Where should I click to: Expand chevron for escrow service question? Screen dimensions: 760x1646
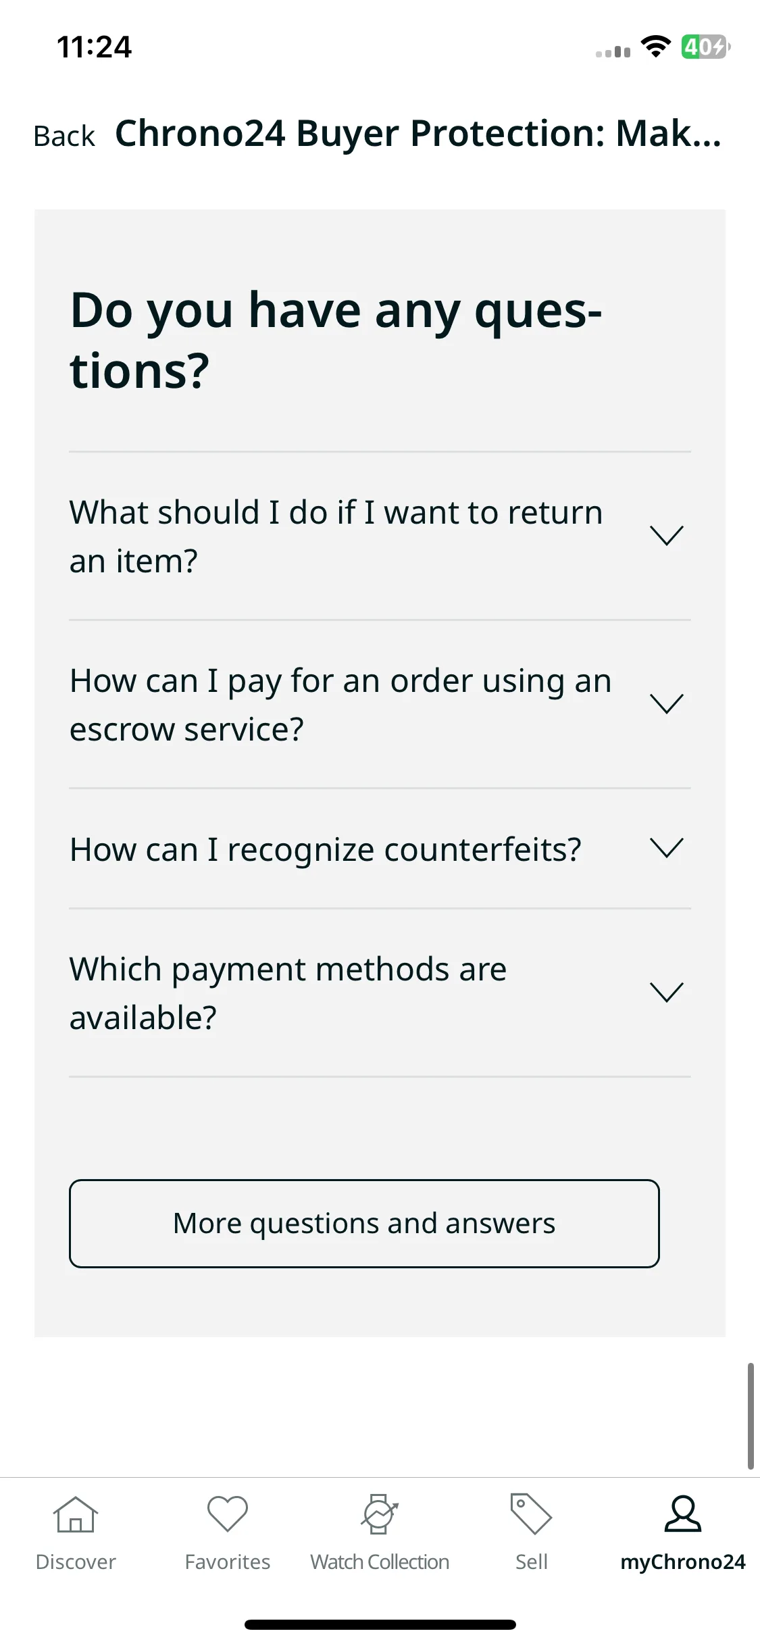667,704
